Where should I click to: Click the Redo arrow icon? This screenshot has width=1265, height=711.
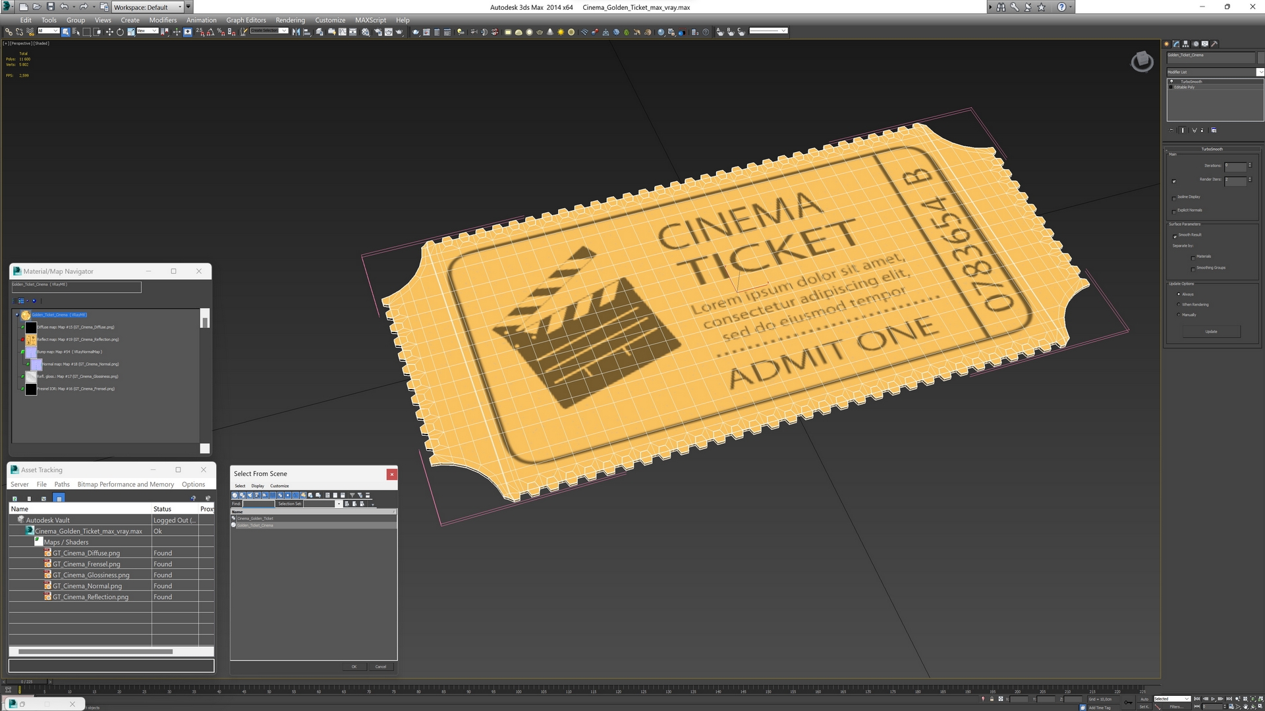tap(84, 7)
